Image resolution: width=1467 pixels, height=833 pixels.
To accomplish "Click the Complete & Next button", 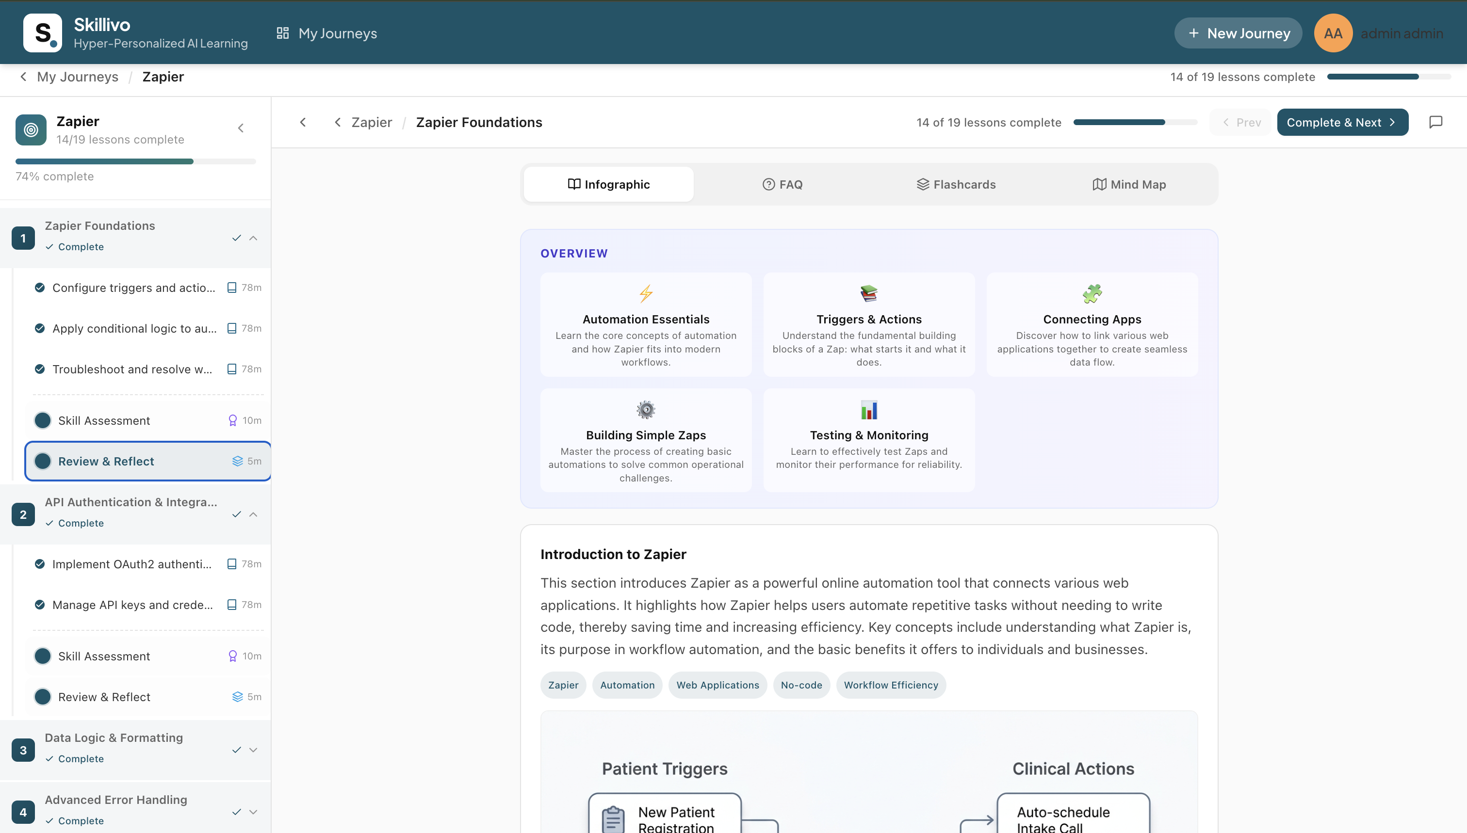I will click(1342, 122).
